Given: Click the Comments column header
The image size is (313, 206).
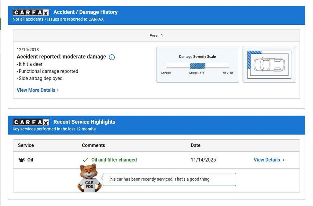Looking at the screenshot, I should (93, 145).
